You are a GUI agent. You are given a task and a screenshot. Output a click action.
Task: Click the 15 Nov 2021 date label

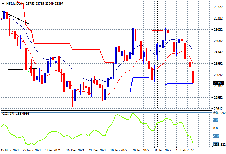point(10,150)
